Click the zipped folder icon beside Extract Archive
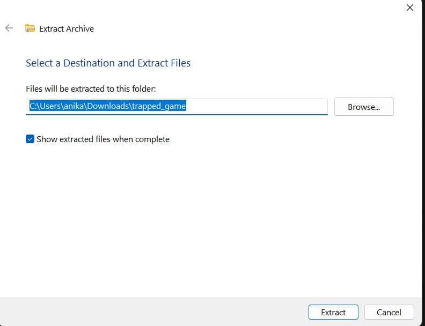 tap(30, 28)
